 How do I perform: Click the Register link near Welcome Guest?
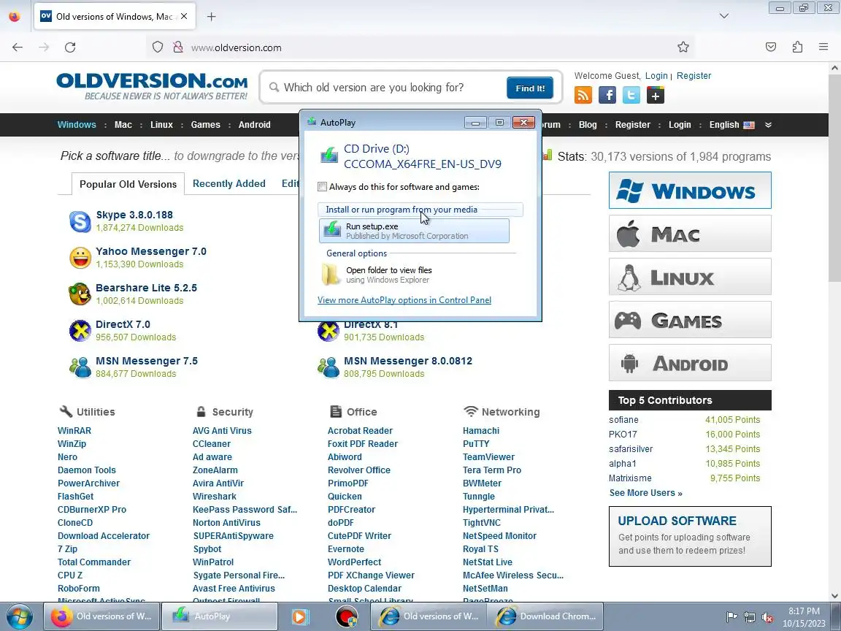[x=694, y=76]
